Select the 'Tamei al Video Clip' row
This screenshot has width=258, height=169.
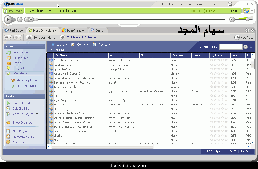[150, 87]
